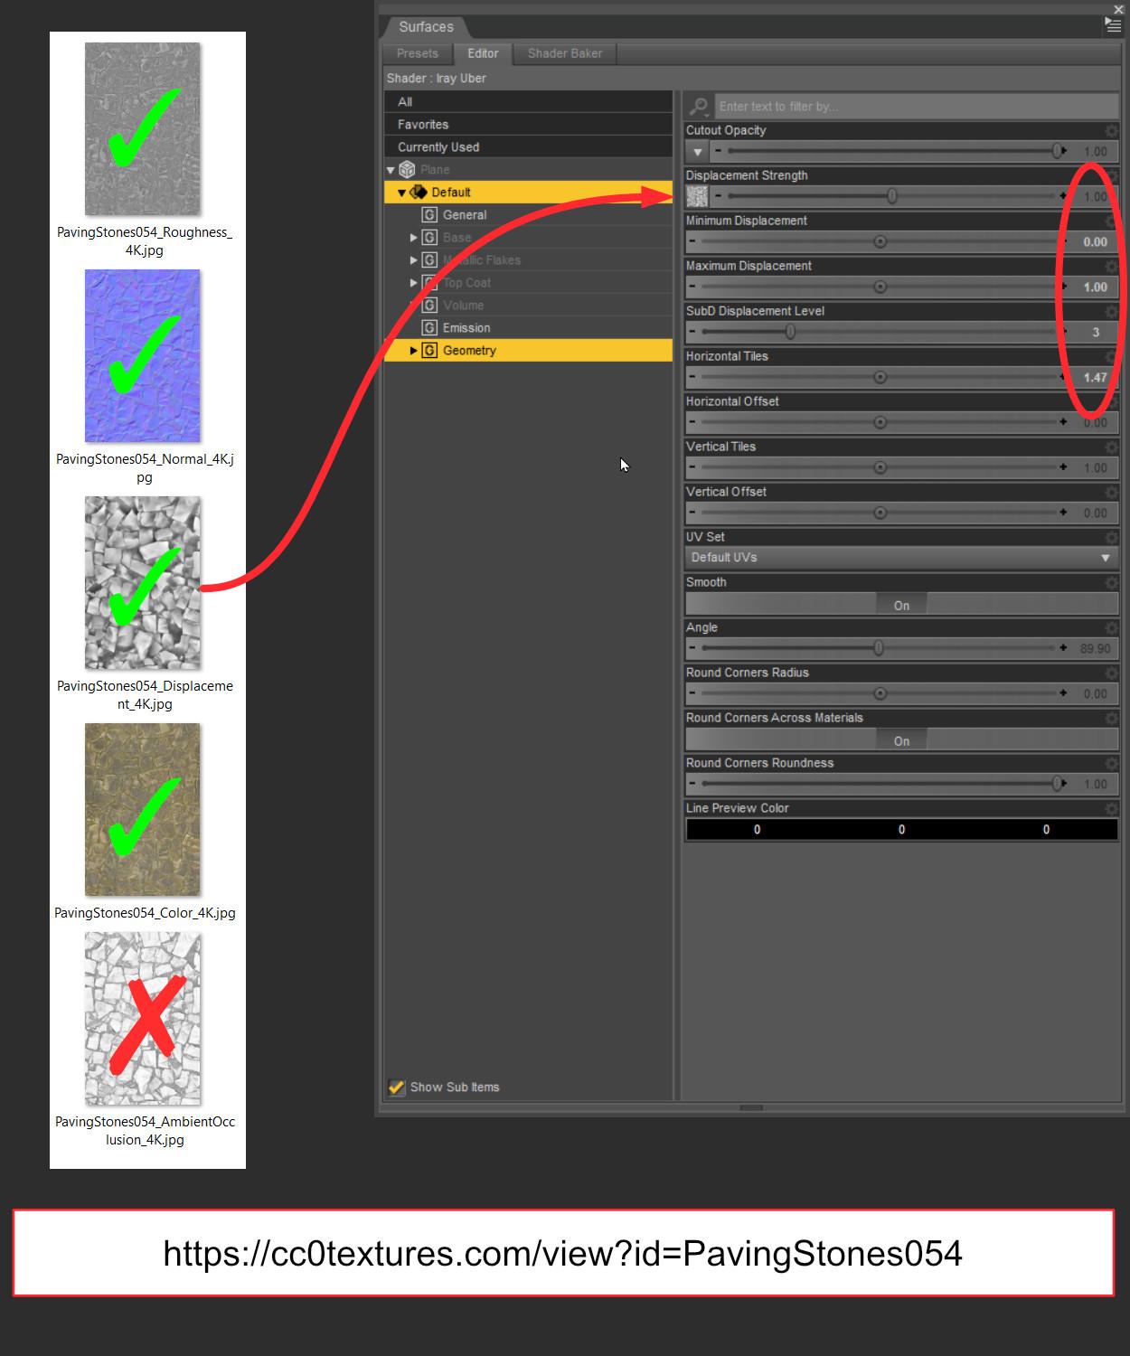
Task: Select the PavingStones054_Color_4K.jpg thumbnail
Action: point(143,810)
